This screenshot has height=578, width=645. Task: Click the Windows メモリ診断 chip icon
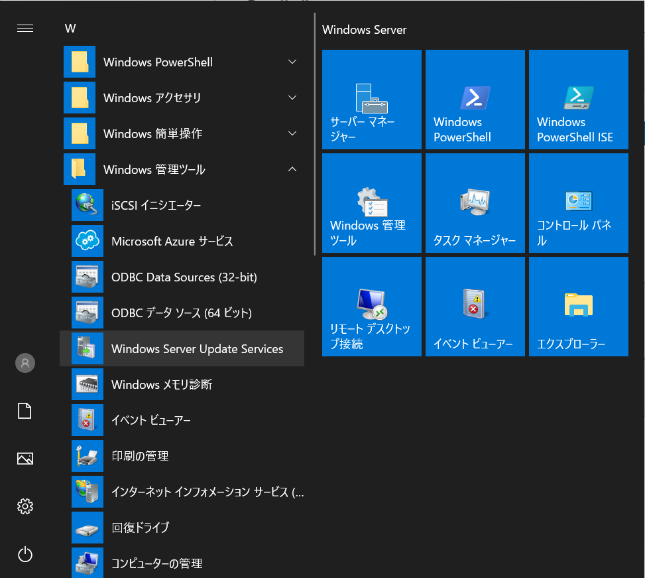coord(88,384)
